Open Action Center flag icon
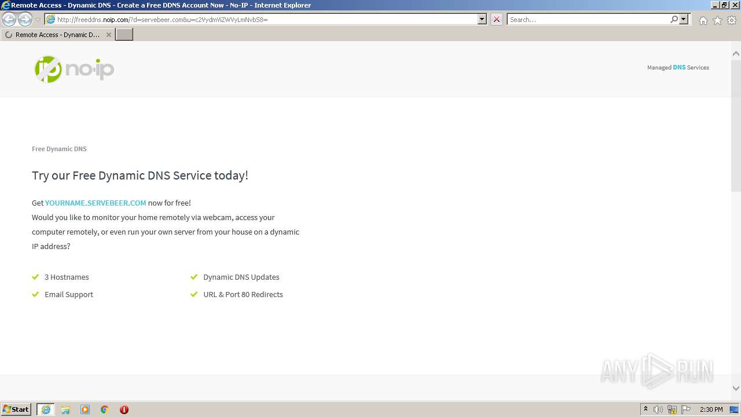 point(686,409)
